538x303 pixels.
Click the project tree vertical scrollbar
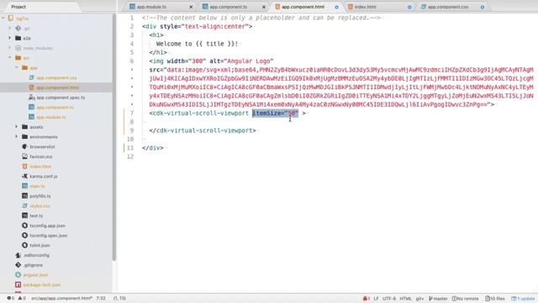114,137
